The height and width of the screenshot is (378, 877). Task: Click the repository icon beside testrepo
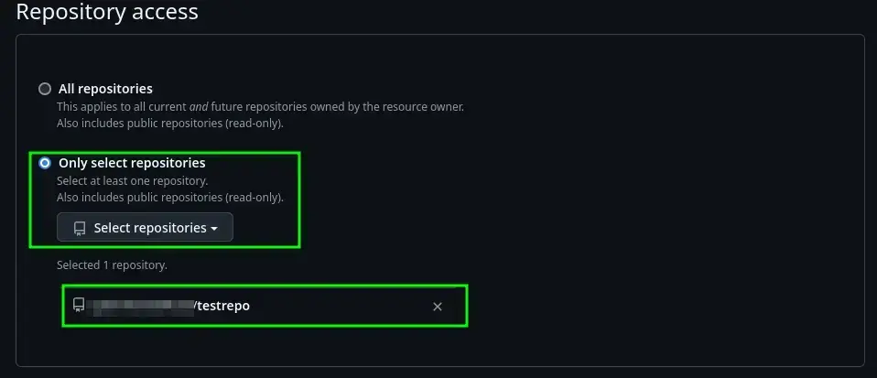(80, 306)
